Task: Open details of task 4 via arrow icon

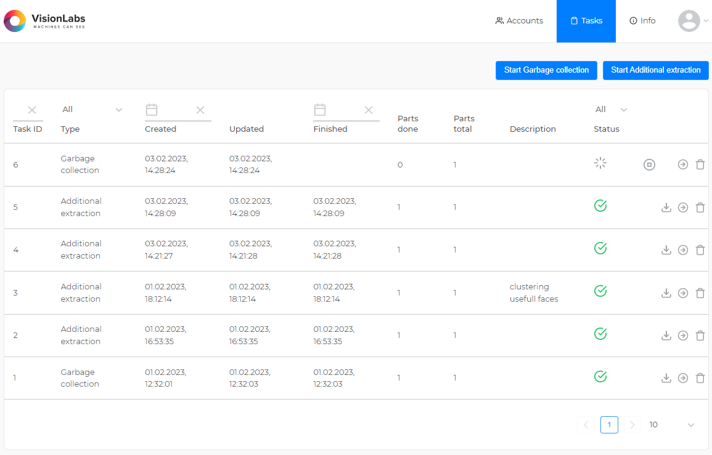Action: 683,250
